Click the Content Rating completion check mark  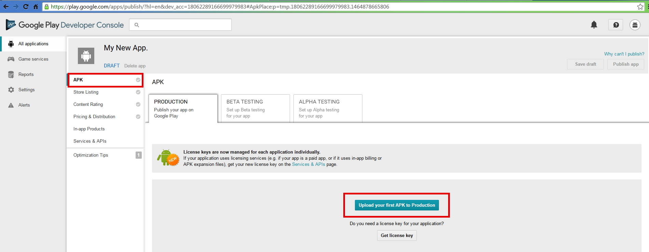(138, 105)
